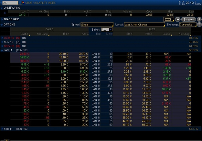Expand the TRADE GRID section
Image resolution: width=202 pixels, height=141 pixels.
click(2, 19)
